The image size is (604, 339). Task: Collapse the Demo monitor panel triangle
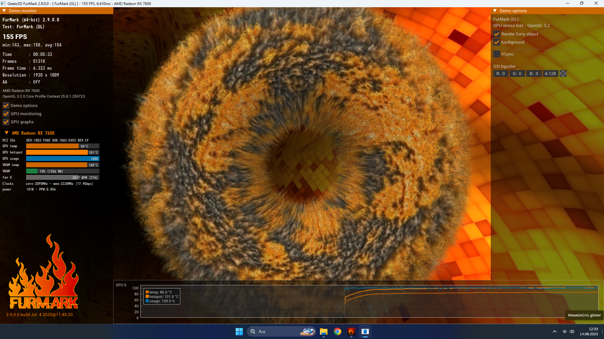(x=4, y=11)
